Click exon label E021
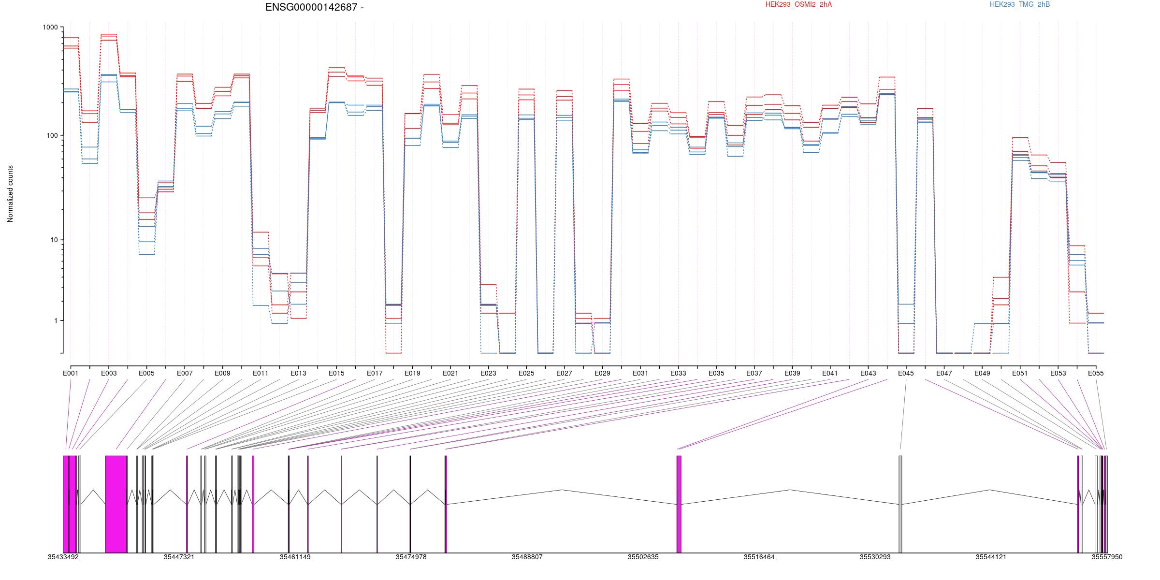 (x=450, y=373)
